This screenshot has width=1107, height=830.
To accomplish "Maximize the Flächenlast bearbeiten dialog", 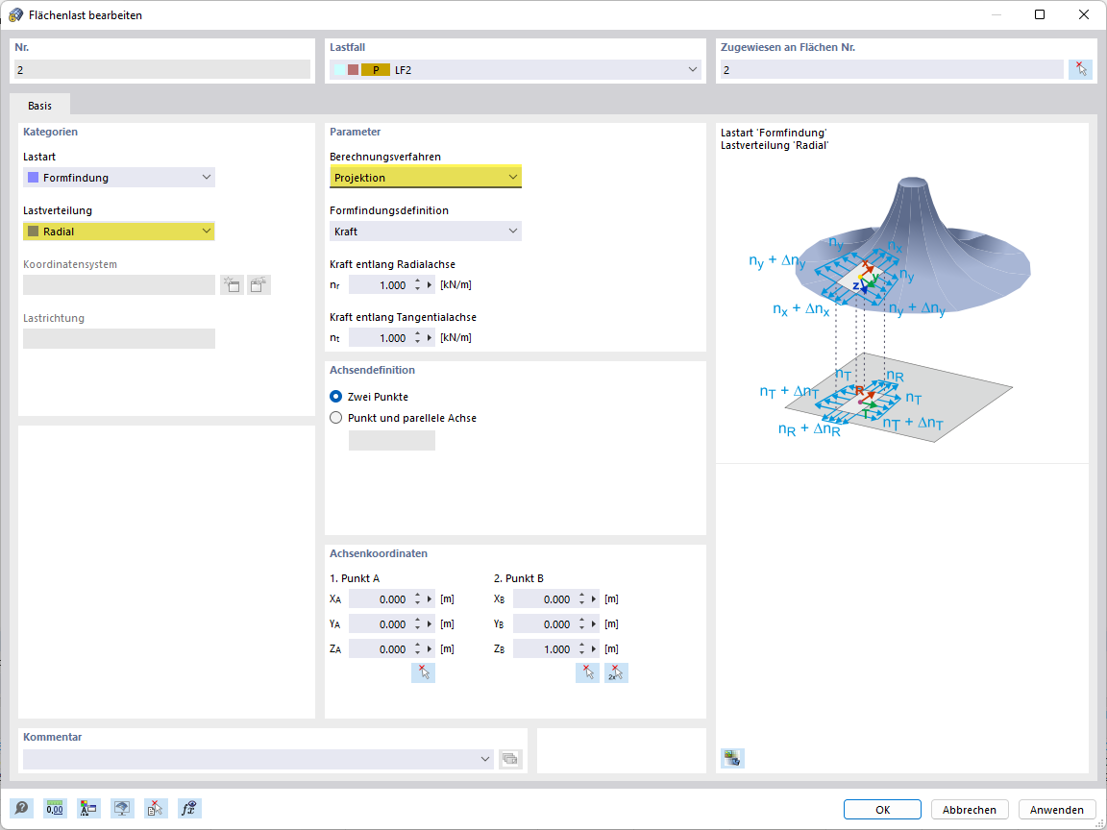I will click(x=1039, y=14).
